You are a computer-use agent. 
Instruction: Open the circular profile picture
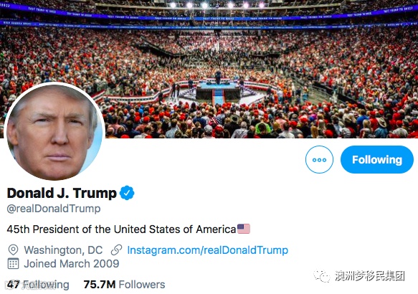click(54, 131)
